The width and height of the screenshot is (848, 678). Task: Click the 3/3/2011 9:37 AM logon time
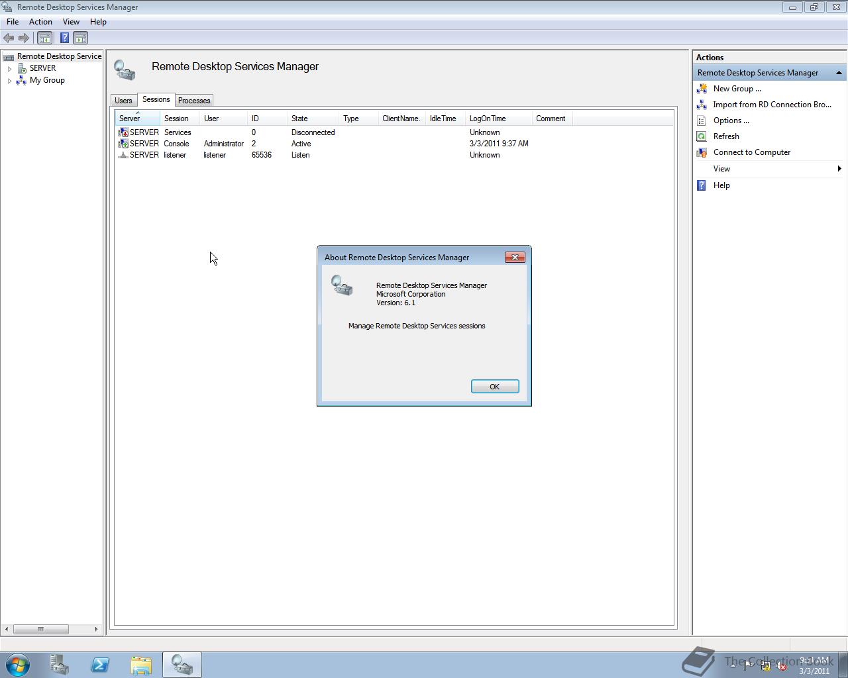(x=499, y=144)
